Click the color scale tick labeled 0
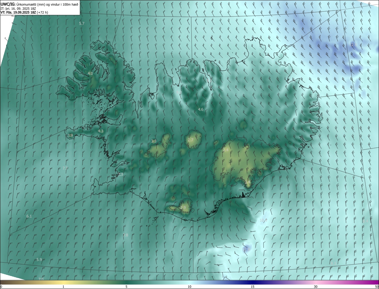This screenshot has width=379, height=289. click(1, 287)
